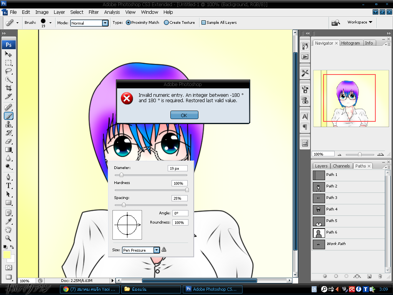Switch to the Layers tab

coord(321,166)
